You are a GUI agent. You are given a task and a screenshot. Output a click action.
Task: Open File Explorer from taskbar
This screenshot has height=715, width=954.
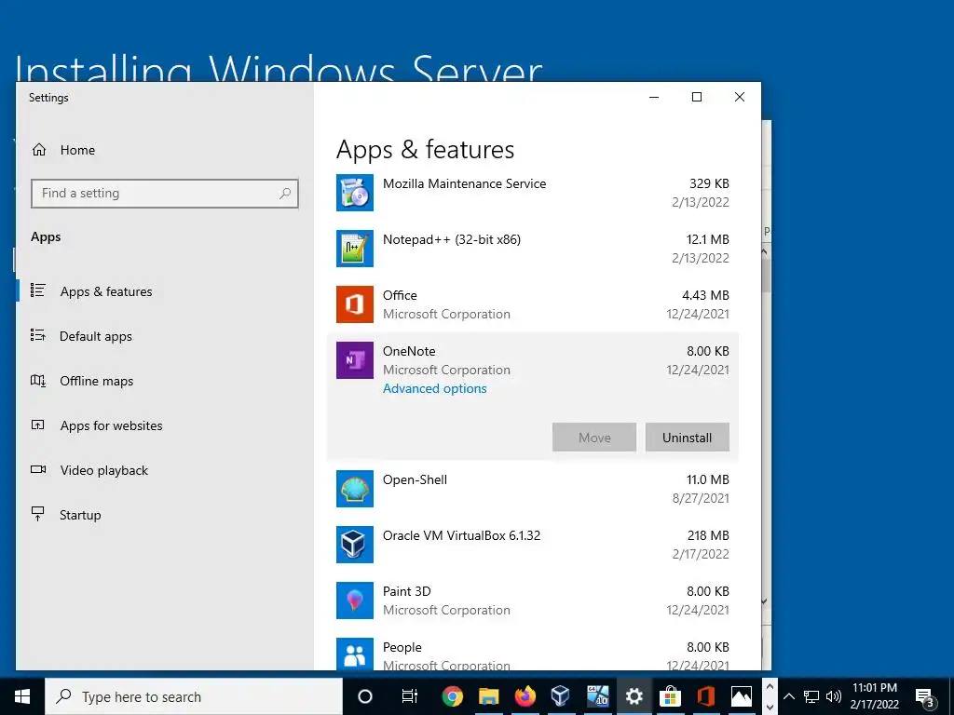488,696
